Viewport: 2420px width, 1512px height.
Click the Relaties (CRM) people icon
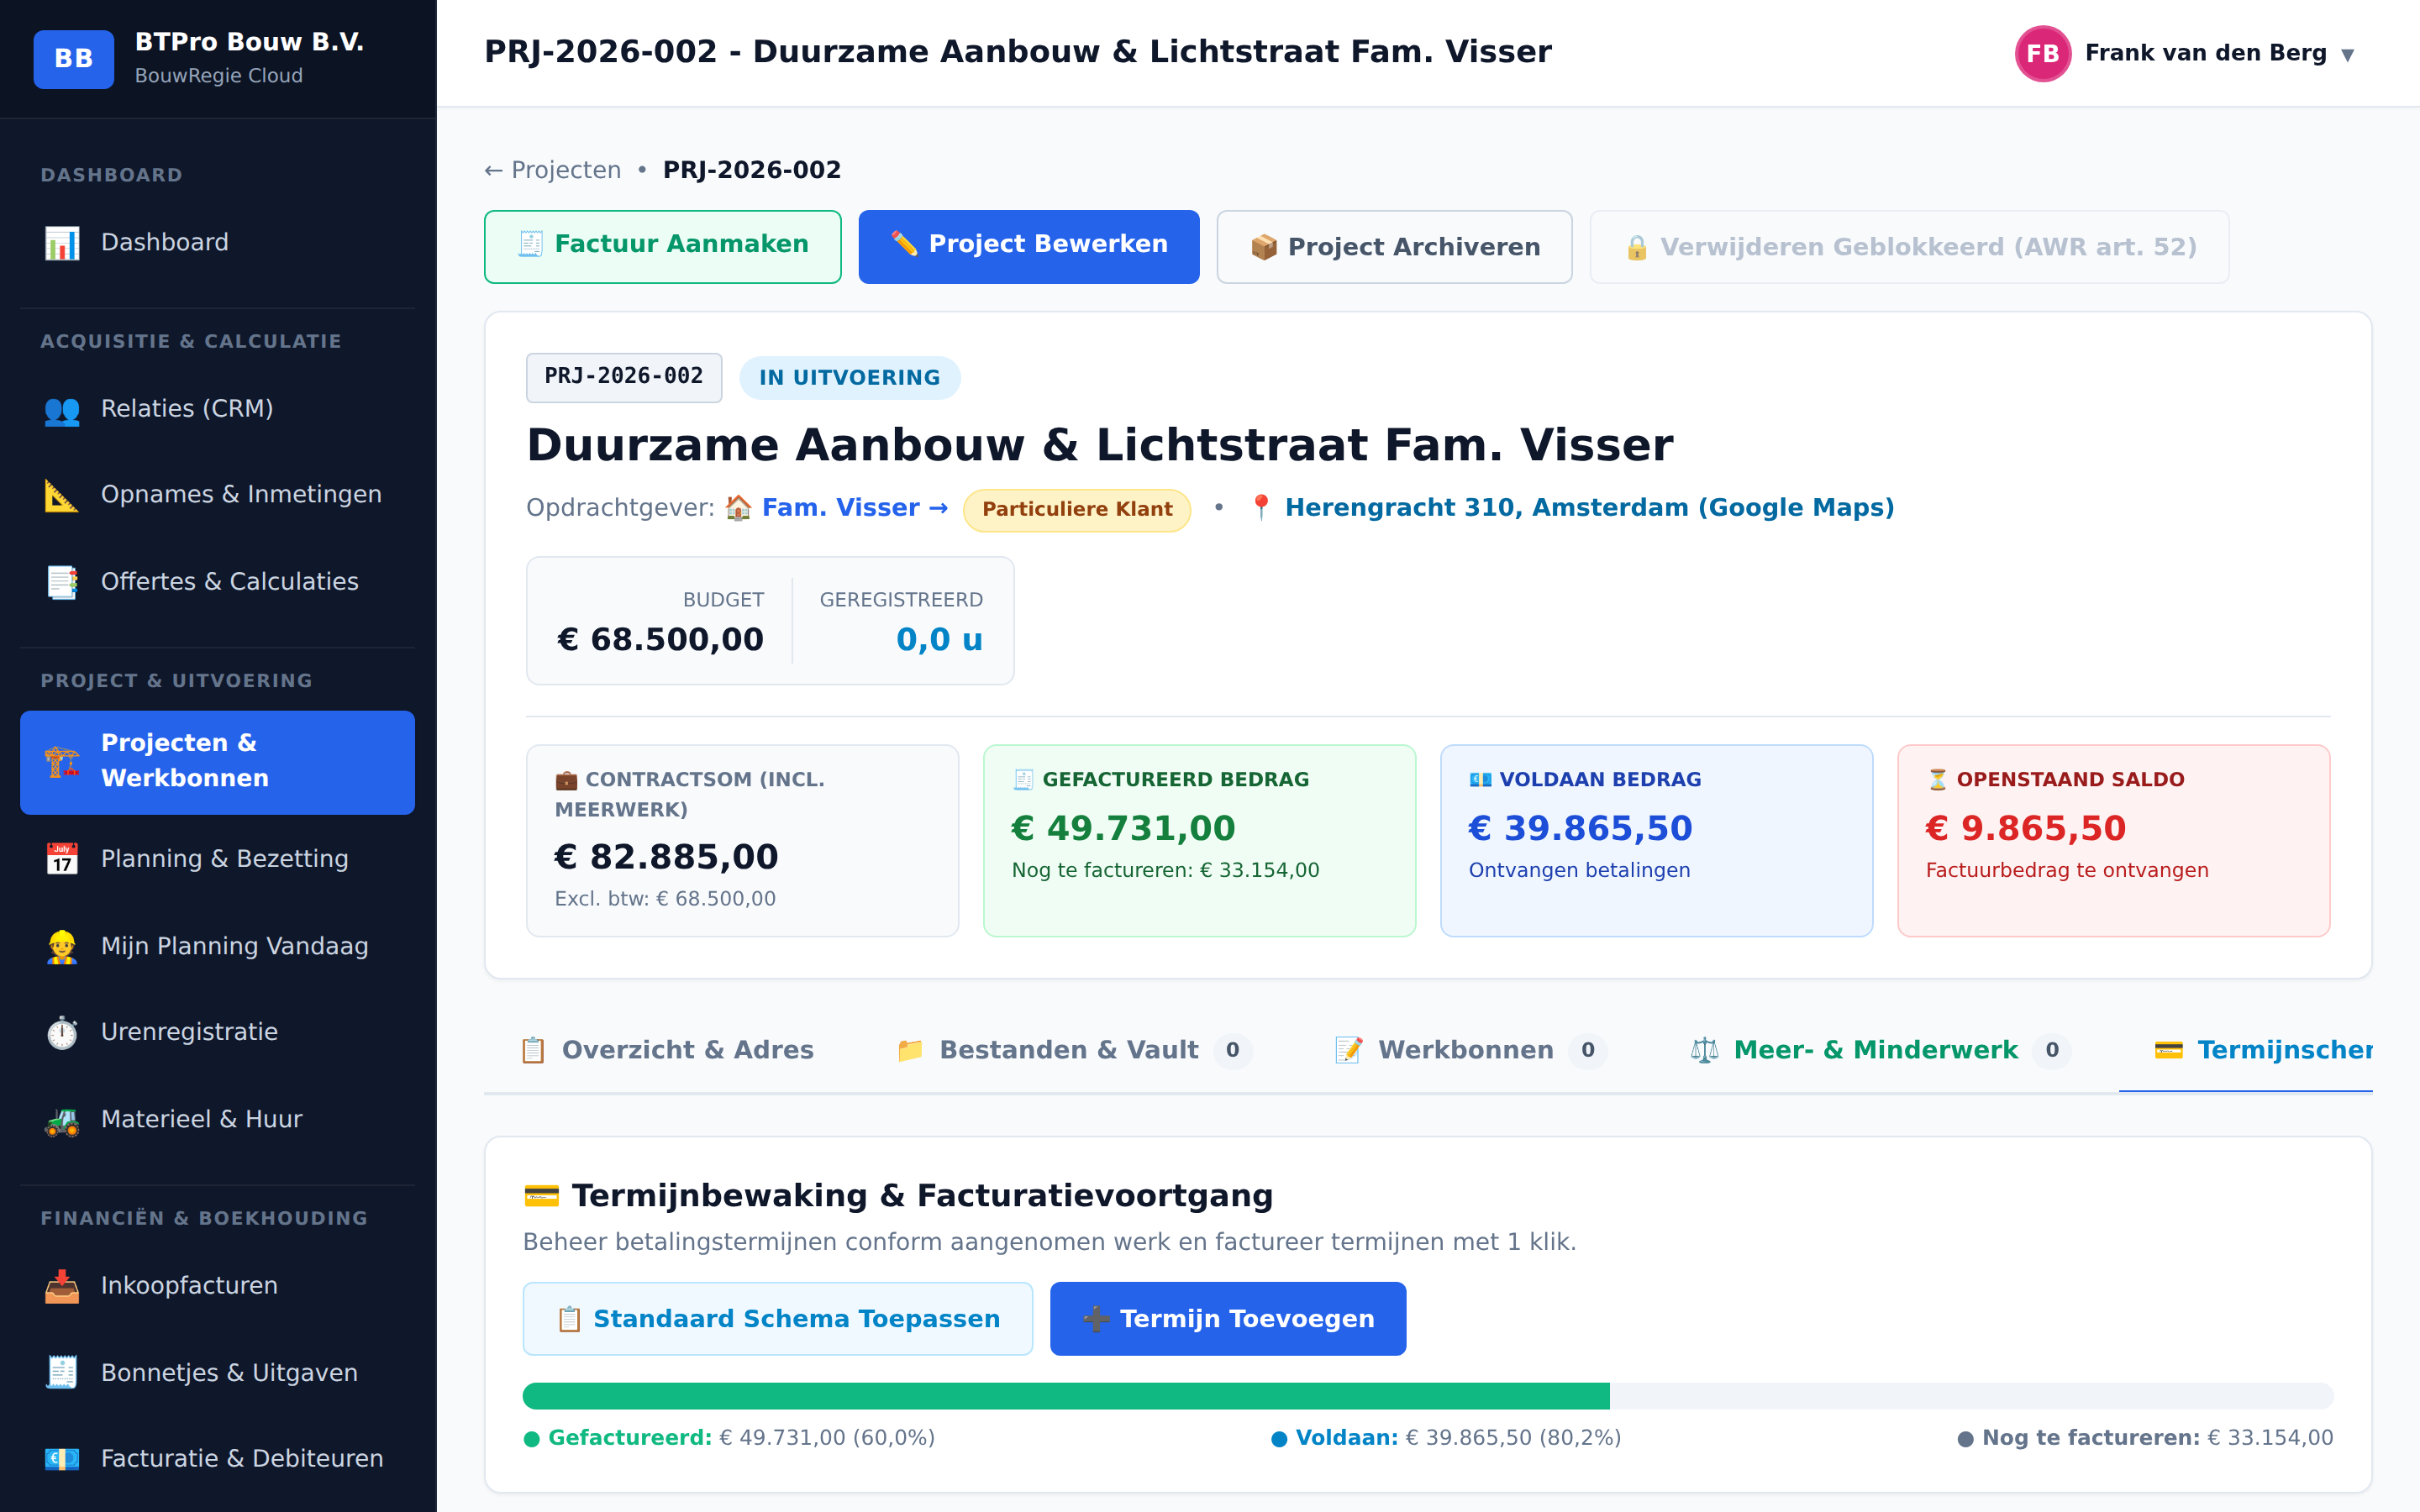tap(62, 409)
